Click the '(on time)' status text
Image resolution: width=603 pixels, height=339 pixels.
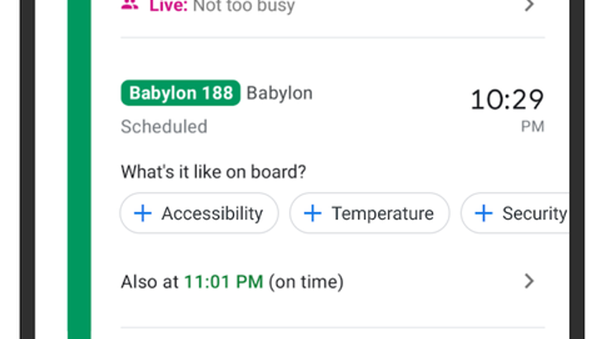pyautogui.click(x=306, y=282)
